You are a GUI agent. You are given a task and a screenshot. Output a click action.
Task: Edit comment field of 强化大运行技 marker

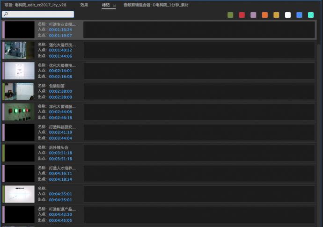pos(199,50)
